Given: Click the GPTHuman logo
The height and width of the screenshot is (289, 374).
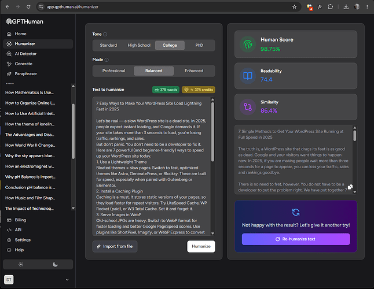Looking at the screenshot, I should pyautogui.click(x=25, y=21).
